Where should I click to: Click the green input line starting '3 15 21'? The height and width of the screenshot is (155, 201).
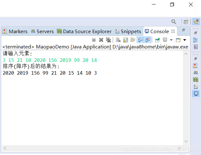[50, 60]
